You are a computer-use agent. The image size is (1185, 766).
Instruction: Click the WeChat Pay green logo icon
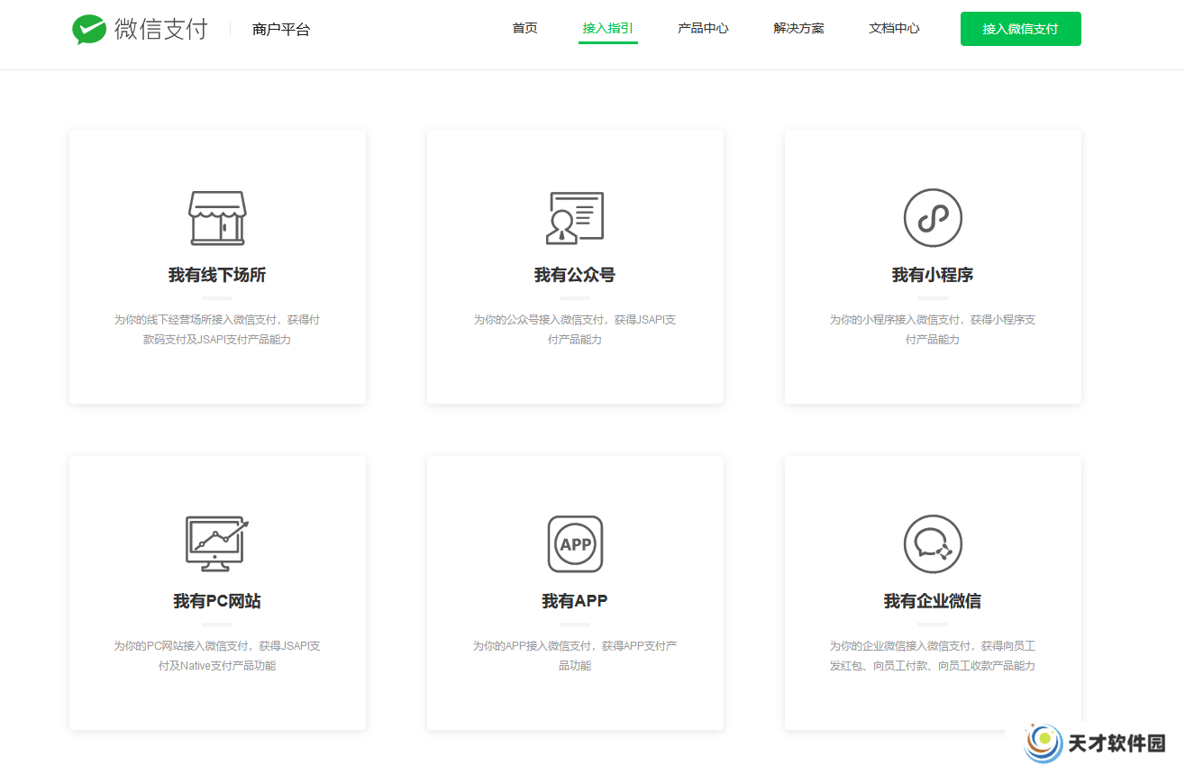point(89,29)
